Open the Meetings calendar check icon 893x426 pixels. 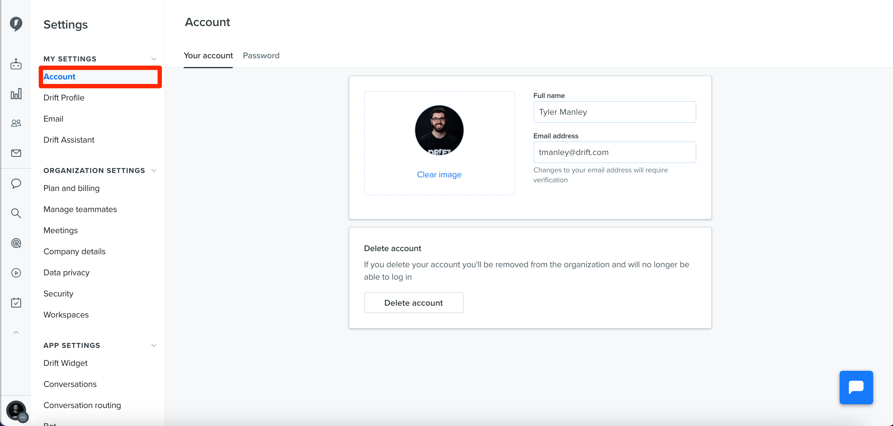coord(16,303)
